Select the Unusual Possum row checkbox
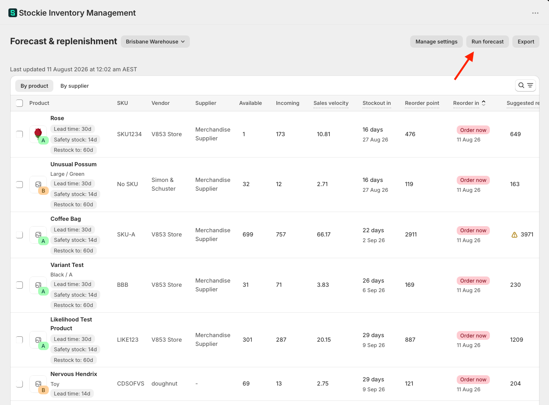The height and width of the screenshot is (405, 549). click(19, 184)
